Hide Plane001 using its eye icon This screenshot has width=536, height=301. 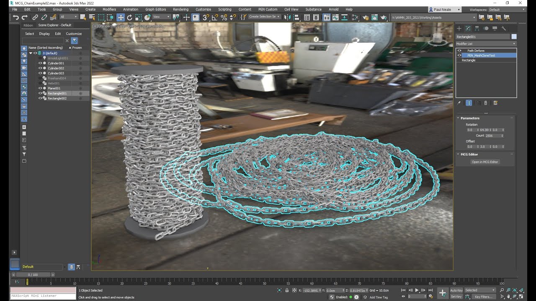click(x=40, y=88)
